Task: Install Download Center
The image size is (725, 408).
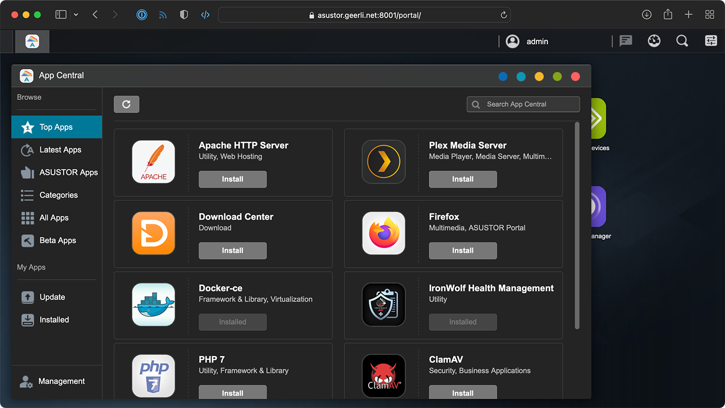Action: click(x=233, y=251)
